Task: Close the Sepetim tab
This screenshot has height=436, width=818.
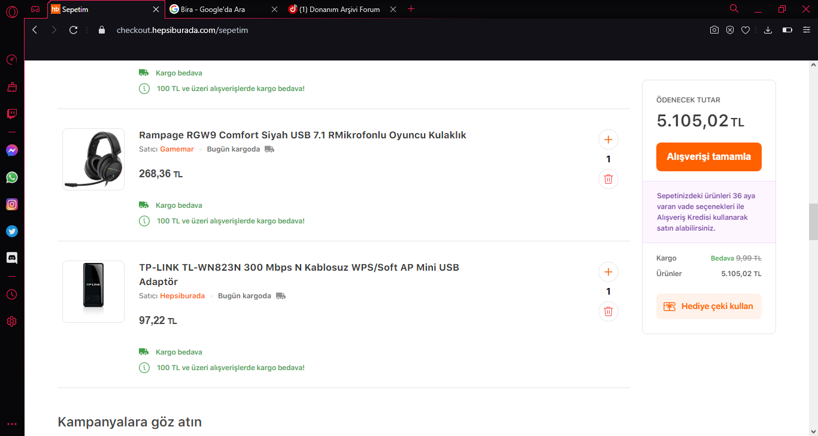Action: point(156,10)
